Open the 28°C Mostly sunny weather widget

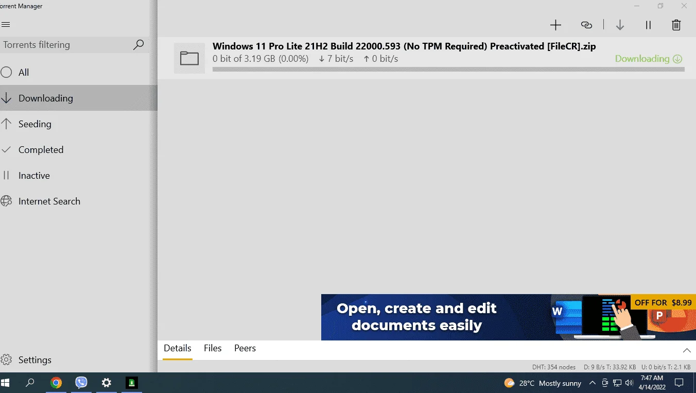pos(543,383)
